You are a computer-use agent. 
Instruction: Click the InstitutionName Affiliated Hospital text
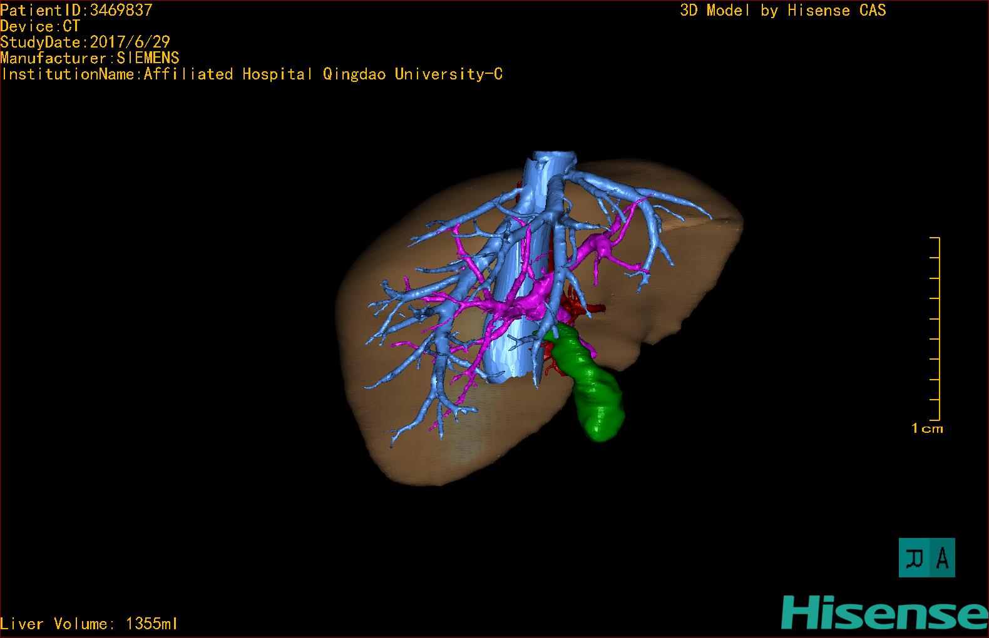click(x=252, y=74)
